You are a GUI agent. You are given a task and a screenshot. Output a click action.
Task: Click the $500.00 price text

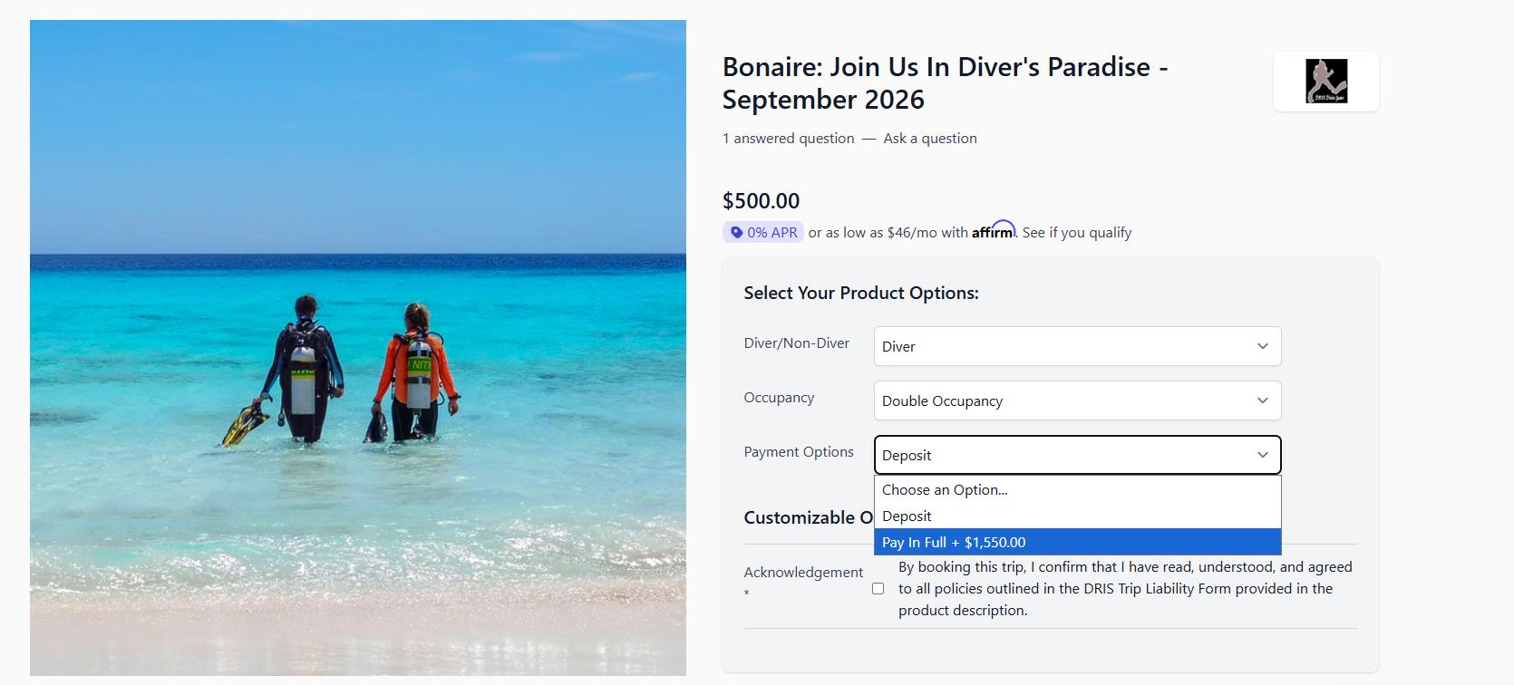tap(761, 201)
